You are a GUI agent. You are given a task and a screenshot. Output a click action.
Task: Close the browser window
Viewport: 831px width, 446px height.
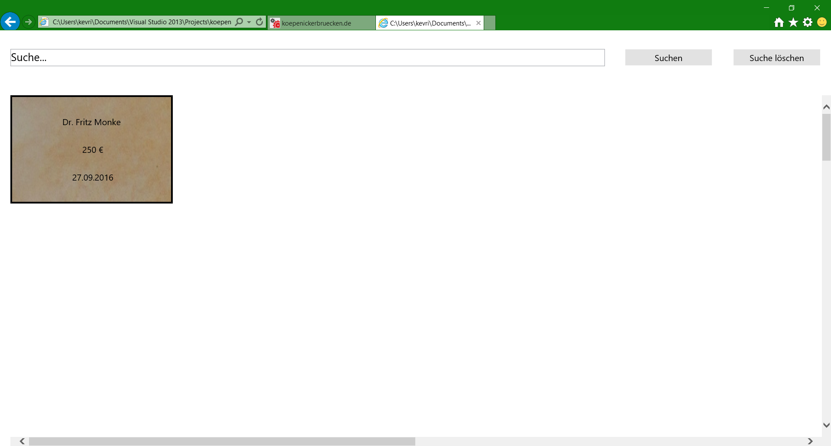click(817, 8)
